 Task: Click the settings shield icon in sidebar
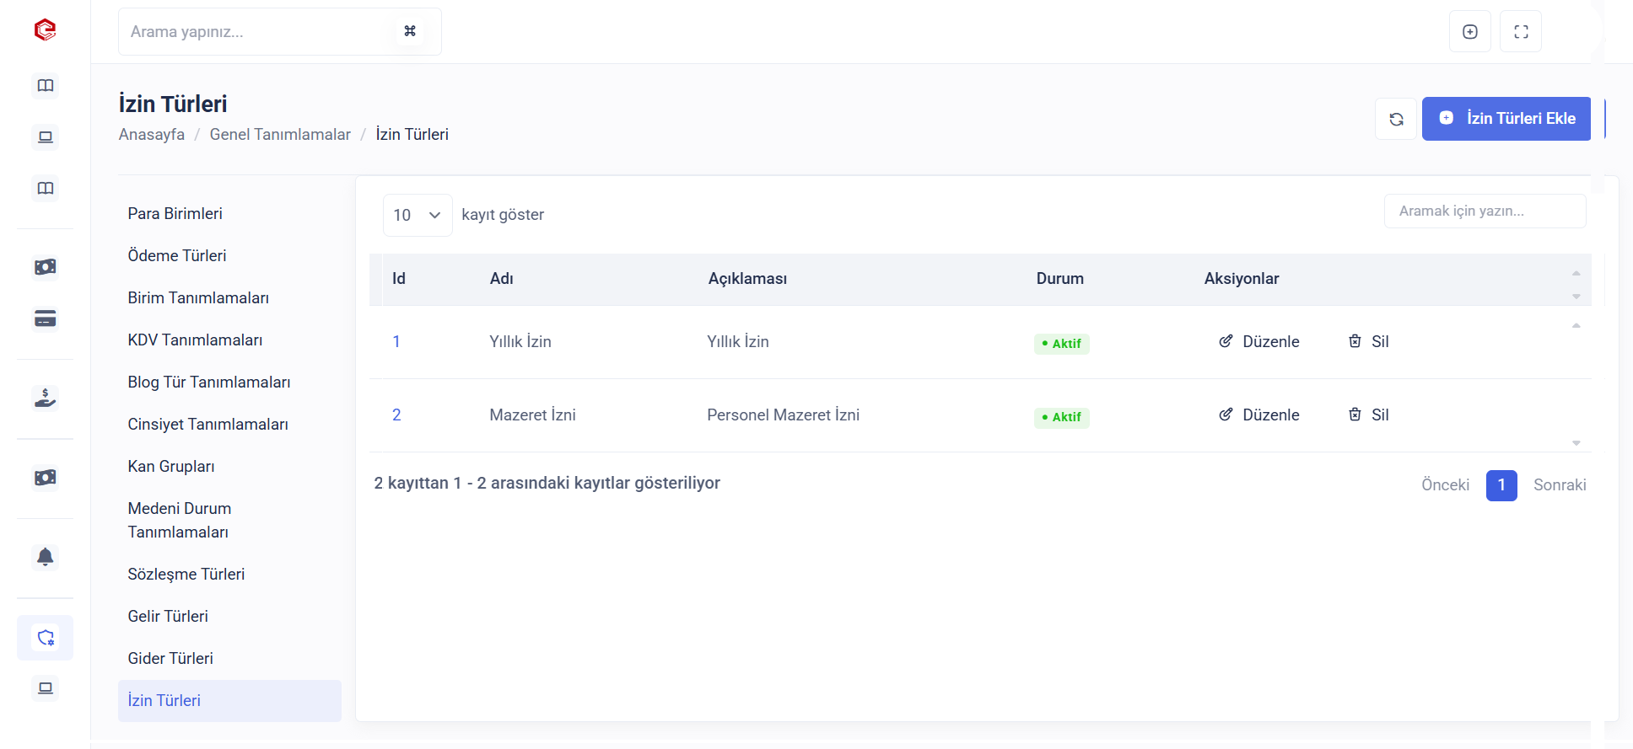pos(46,638)
